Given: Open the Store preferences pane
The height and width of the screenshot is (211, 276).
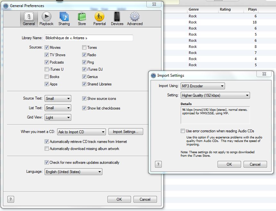Looking at the screenshot, I should click(x=82, y=19).
